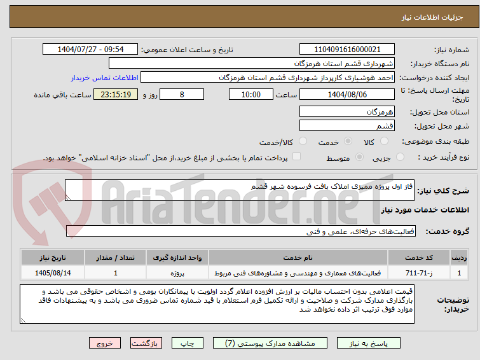This screenshot has height=360, width=480.
Task: Click the resize handle of توضیحات خریدار textarea
Action: 23,321
